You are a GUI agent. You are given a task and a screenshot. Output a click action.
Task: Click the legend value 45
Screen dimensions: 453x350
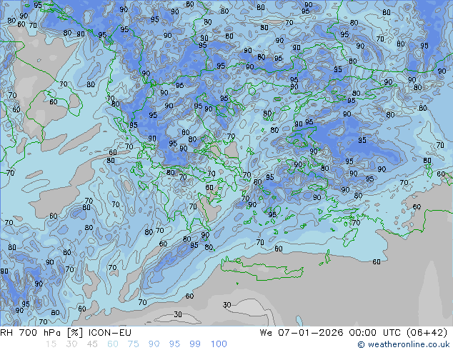(92, 344)
